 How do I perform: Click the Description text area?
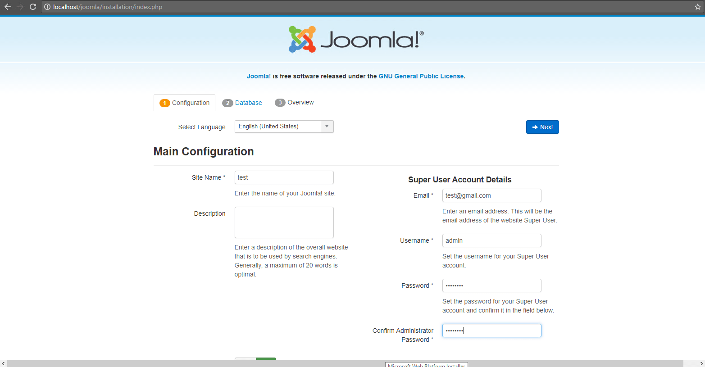[284, 222]
